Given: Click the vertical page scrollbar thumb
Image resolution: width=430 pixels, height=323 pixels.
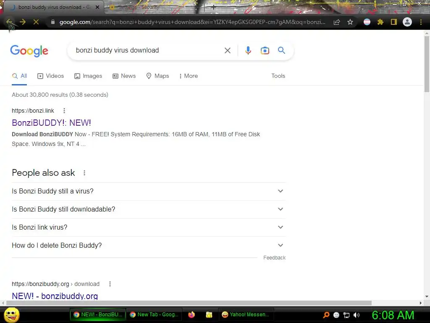Looking at the screenshot, I should [x=427, y=64].
